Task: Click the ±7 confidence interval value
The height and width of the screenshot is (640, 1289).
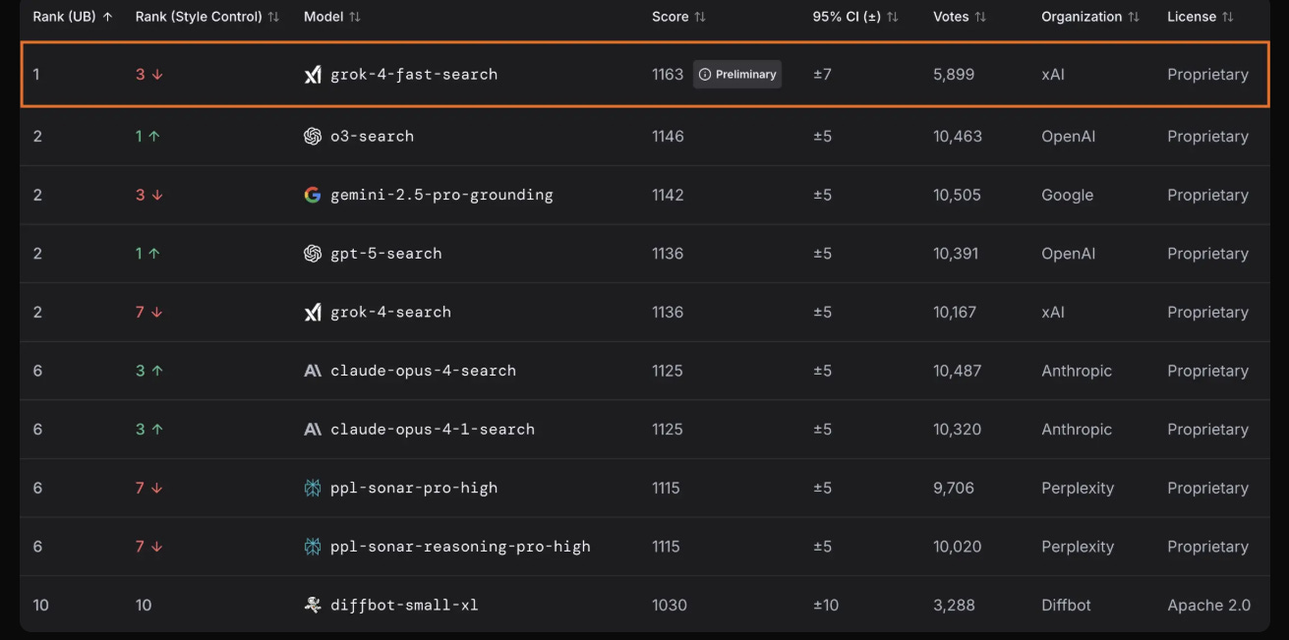Action: 823,75
